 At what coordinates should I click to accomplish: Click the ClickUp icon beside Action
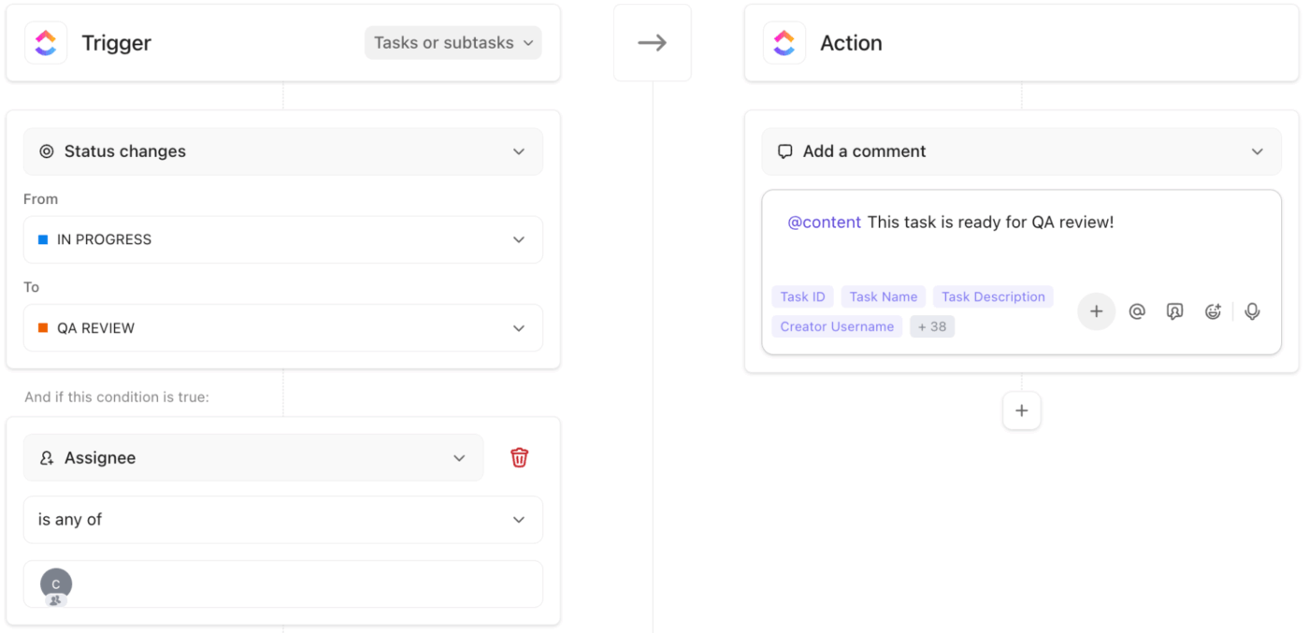click(x=784, y=42)
